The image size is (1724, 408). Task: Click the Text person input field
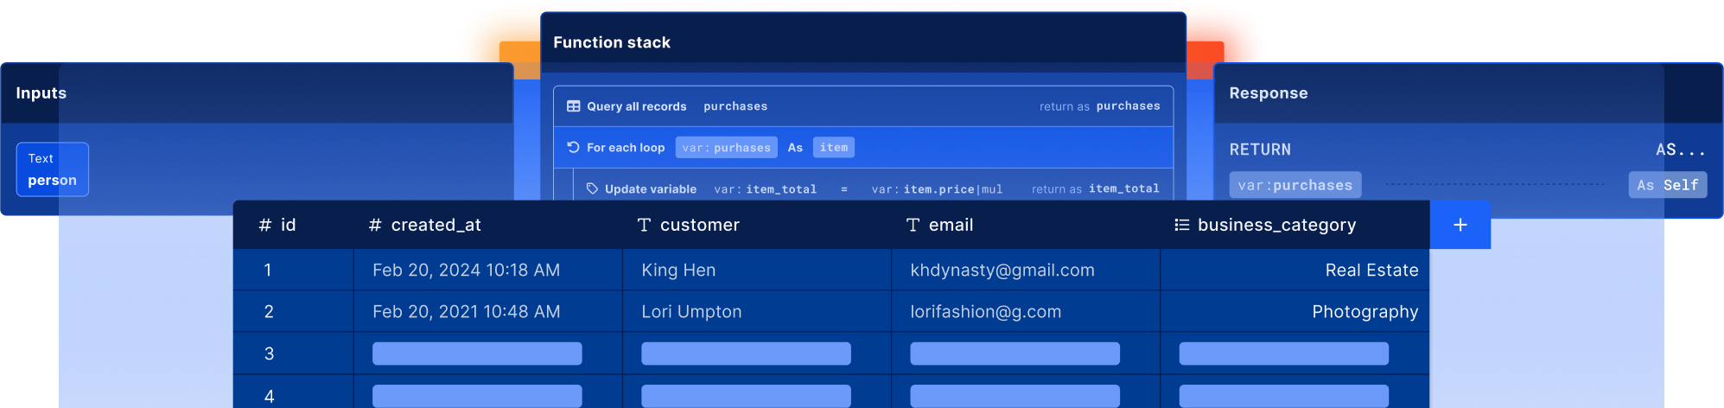pos(53,169)
